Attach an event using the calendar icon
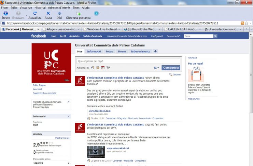This screenshot has width=253, height=166. coord(103,68)
